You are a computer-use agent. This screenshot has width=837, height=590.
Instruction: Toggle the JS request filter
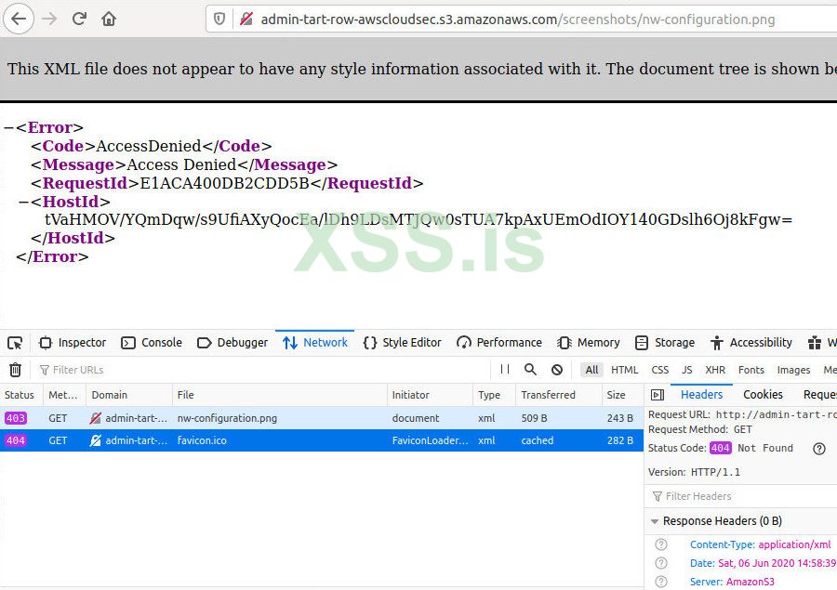coord(686,370)
